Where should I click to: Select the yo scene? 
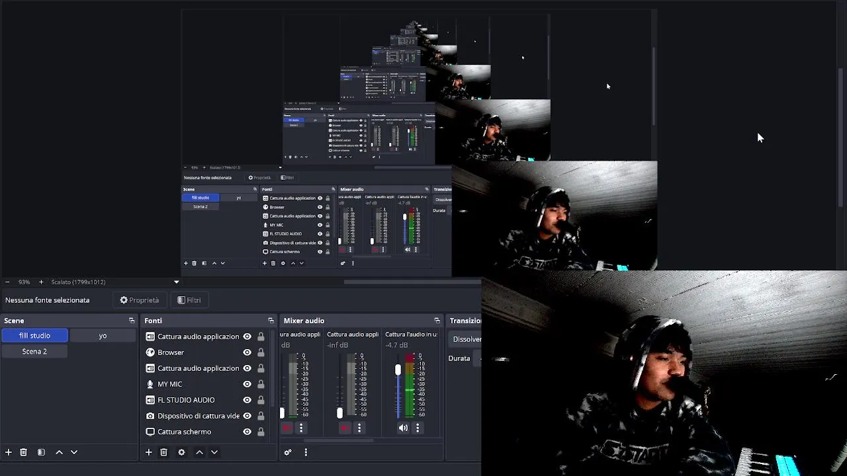pyautogui.click(x=103, y=336)
